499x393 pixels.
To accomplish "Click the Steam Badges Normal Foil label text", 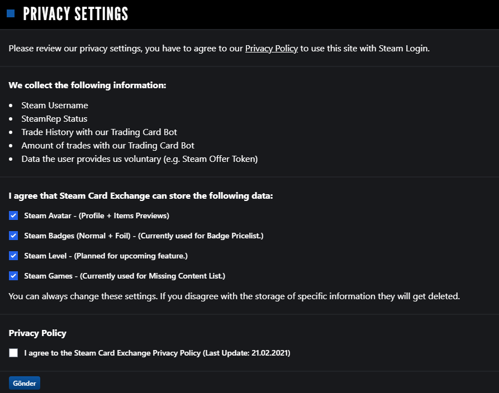I will tap(144, 236).
